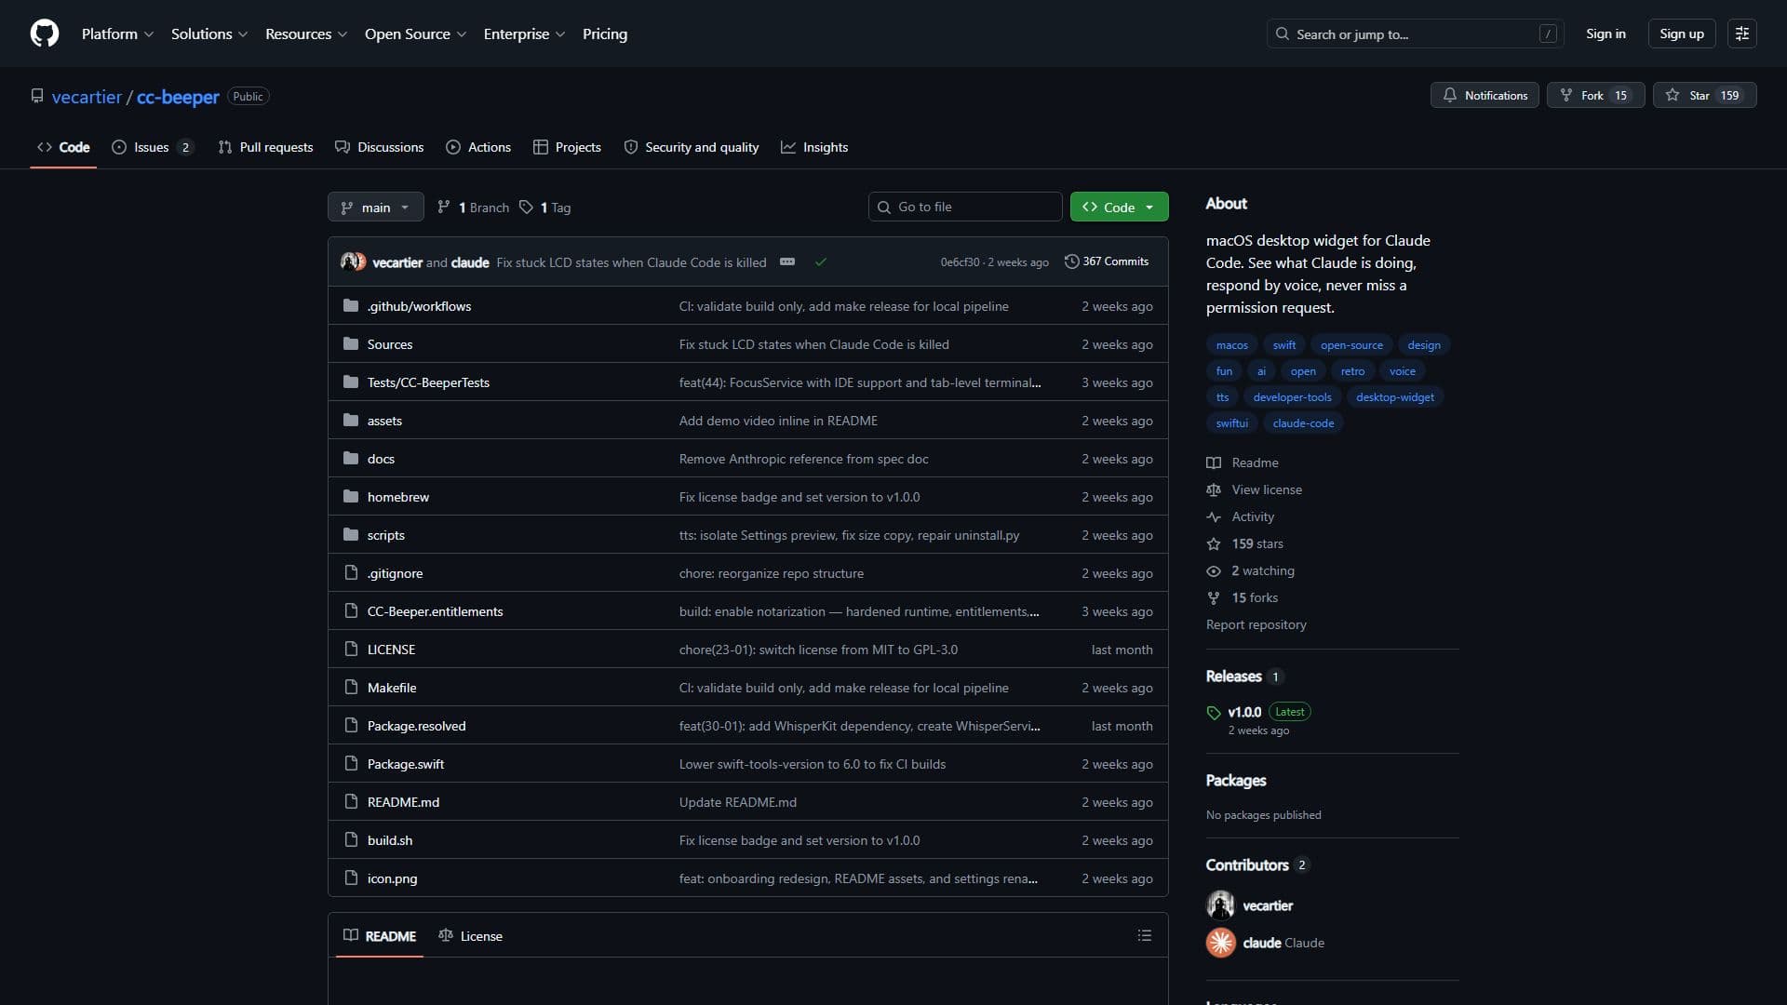Viewport: 1787px width, 1005px height.
Task: Switch to the Actions tab
Action: pos(478,147)
